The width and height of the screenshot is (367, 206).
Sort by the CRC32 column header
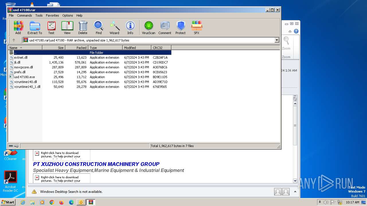point(161,48)
